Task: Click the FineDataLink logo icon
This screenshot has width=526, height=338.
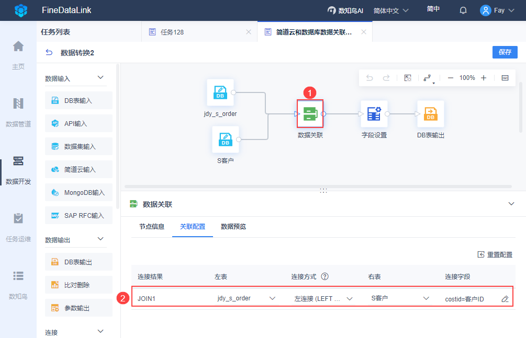Action: (21, 10)
